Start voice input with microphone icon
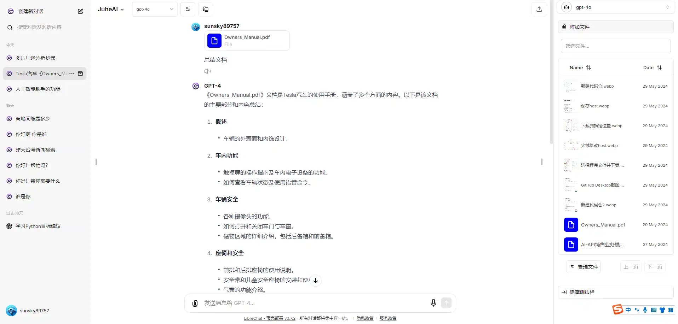This screenshot has width=678, height=324. point(433,303)
